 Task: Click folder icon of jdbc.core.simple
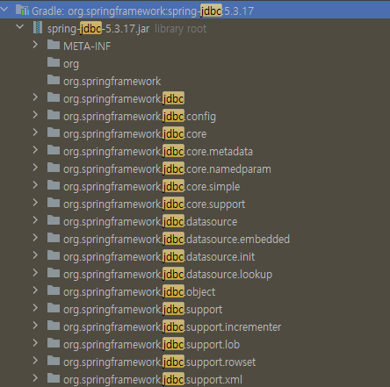click(x=54, y=185)
